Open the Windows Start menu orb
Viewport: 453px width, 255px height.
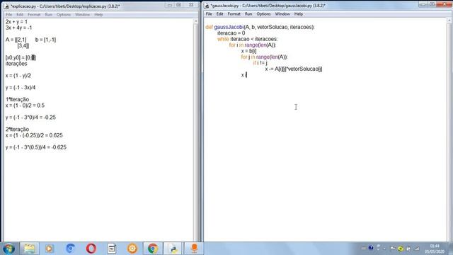pos(8,249)
